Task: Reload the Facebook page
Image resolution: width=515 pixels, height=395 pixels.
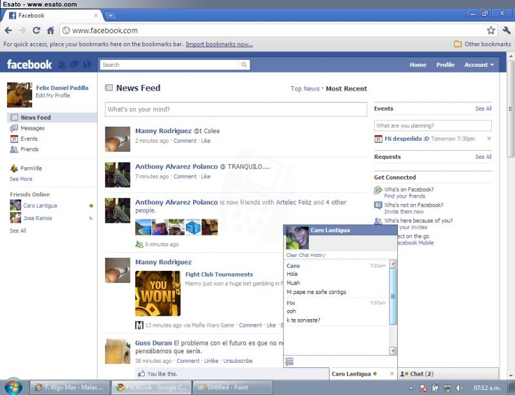Action: [x=37, y=30]
